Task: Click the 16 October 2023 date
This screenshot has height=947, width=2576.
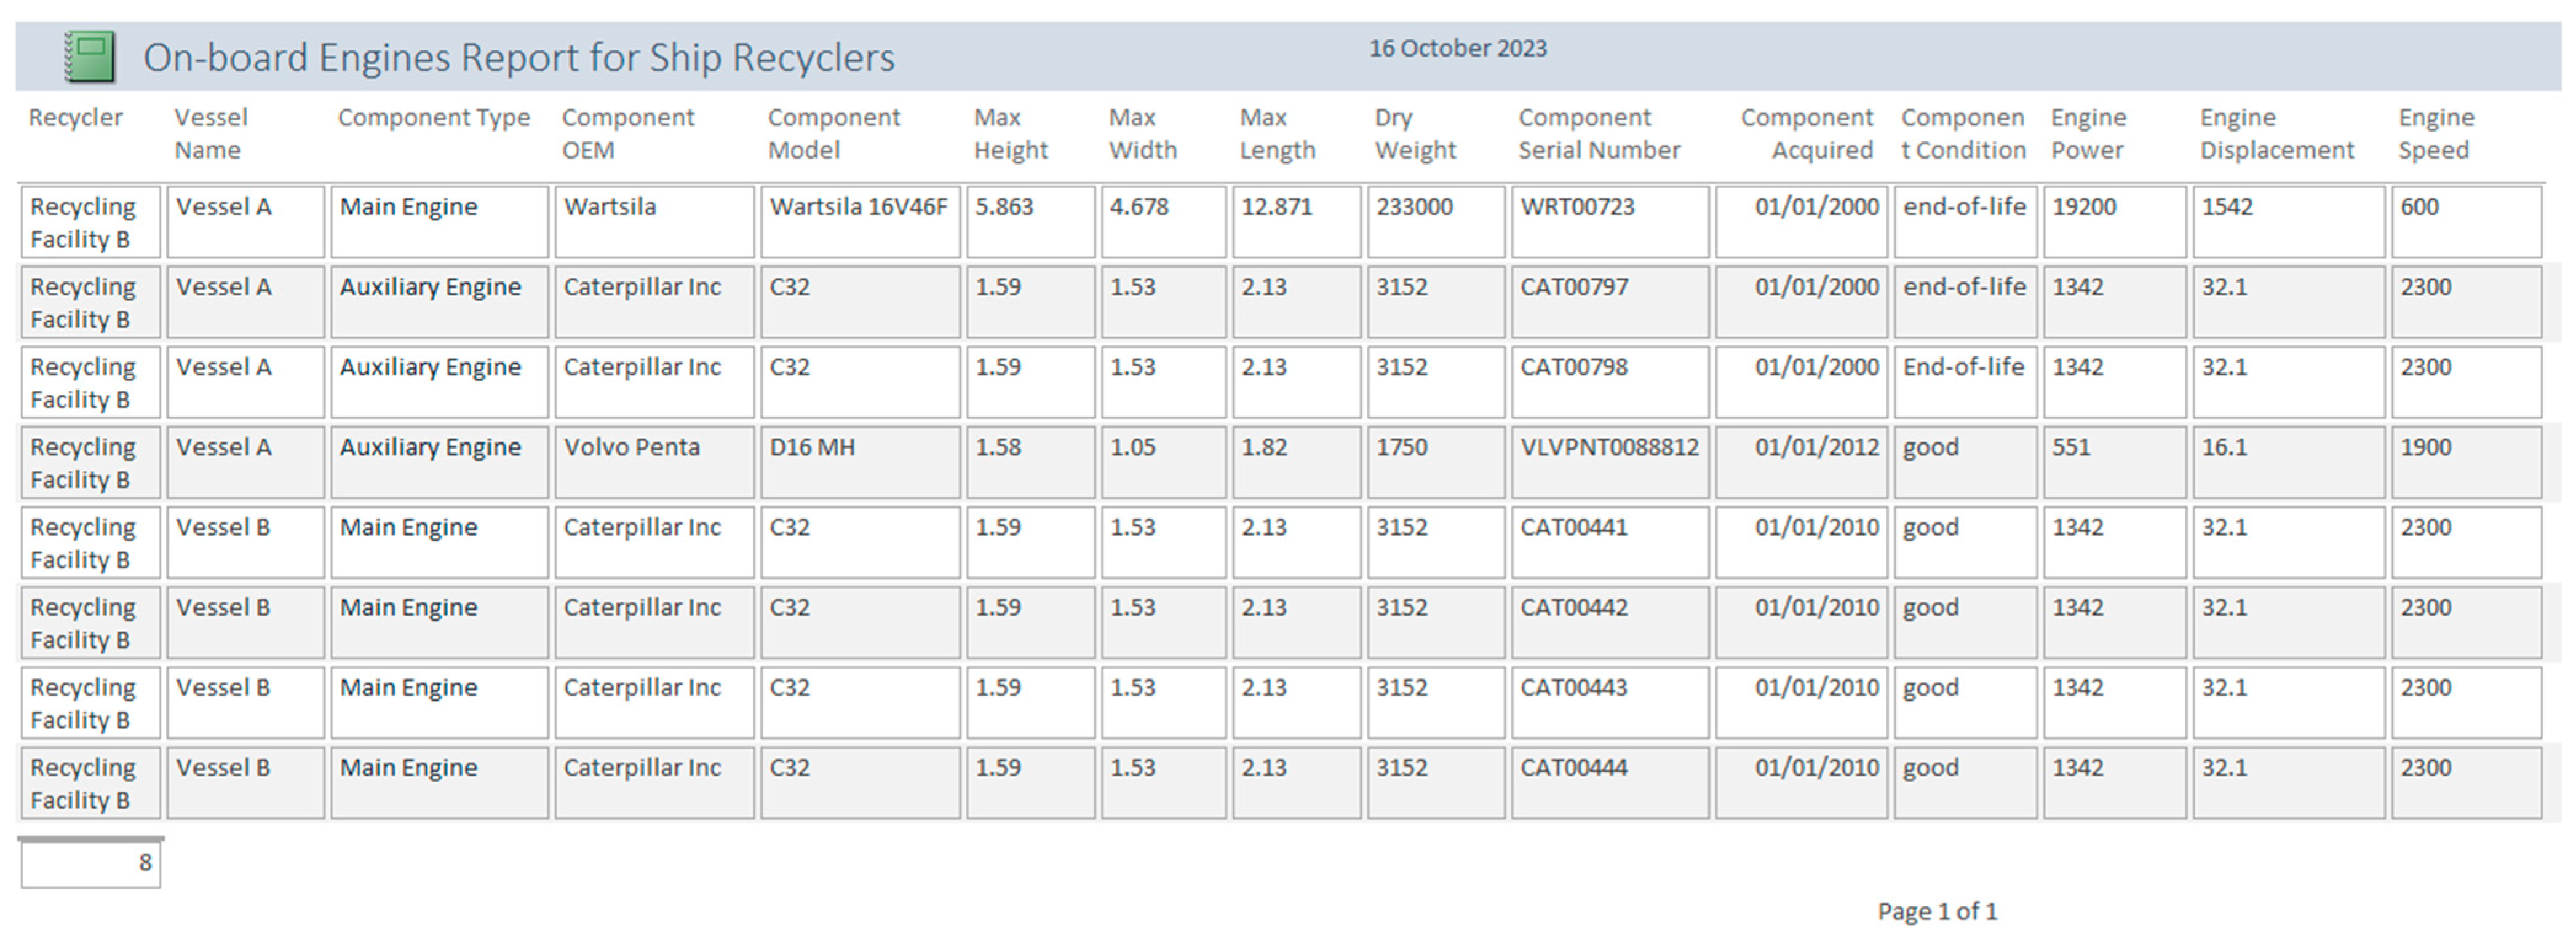Action: pos(1457,48)
